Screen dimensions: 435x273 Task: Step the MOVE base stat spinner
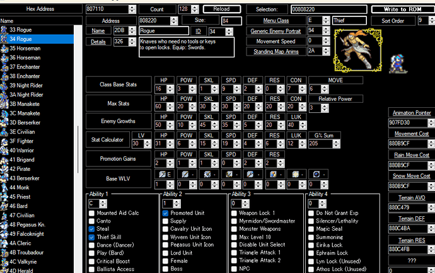click(325, 89)
